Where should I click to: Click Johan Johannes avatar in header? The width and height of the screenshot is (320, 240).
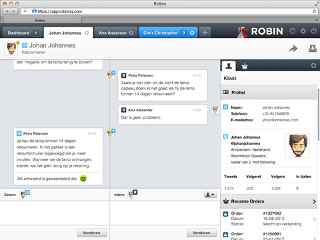11,49
